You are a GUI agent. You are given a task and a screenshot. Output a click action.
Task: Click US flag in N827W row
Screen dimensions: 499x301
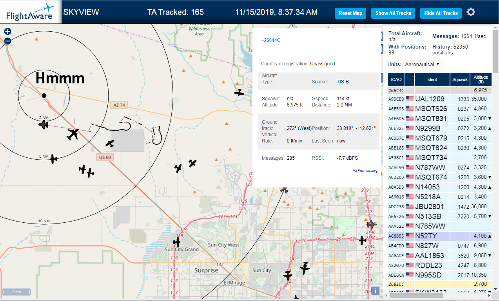point(410,246)
